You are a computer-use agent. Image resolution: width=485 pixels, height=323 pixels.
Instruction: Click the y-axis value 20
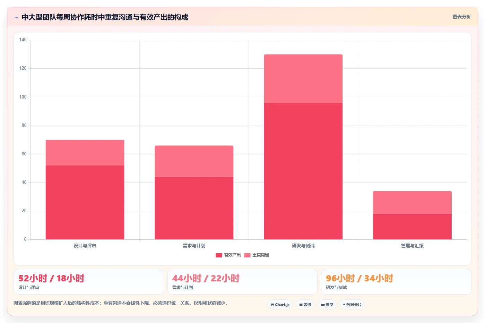(x=24, y=211)
